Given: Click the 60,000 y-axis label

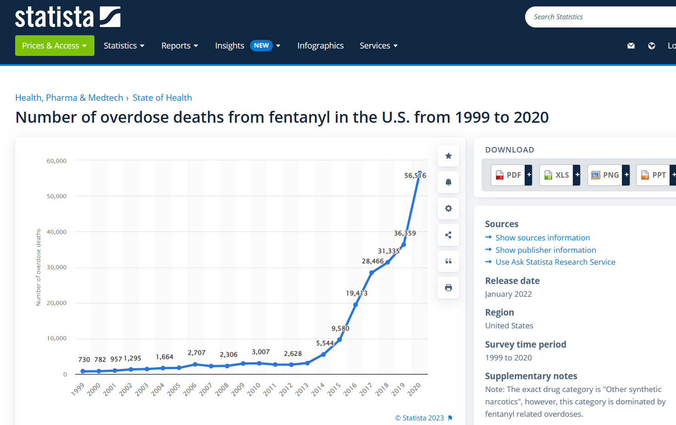Looking at the screenshot, I should click(x=56, y=161).
